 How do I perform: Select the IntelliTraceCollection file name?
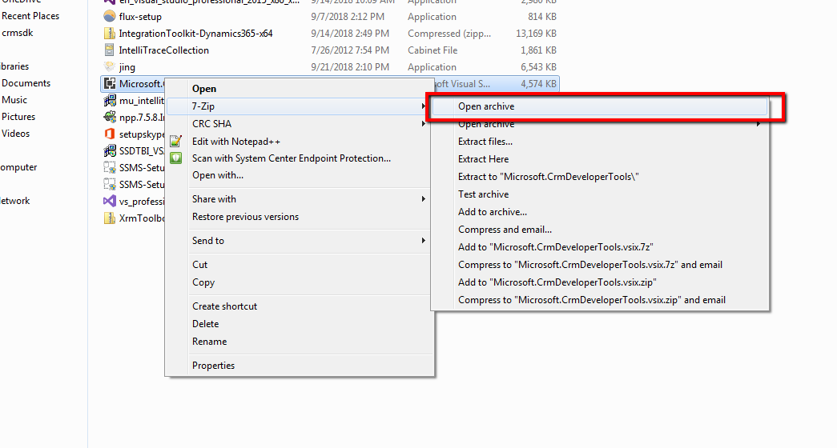coord(164,50)
